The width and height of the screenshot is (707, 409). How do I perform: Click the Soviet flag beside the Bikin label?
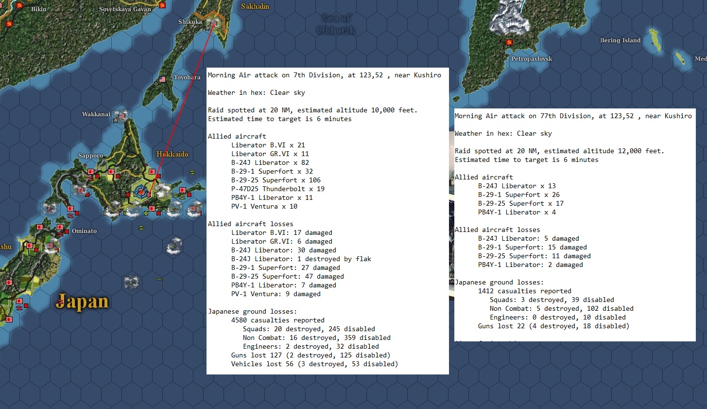point(19,5)
